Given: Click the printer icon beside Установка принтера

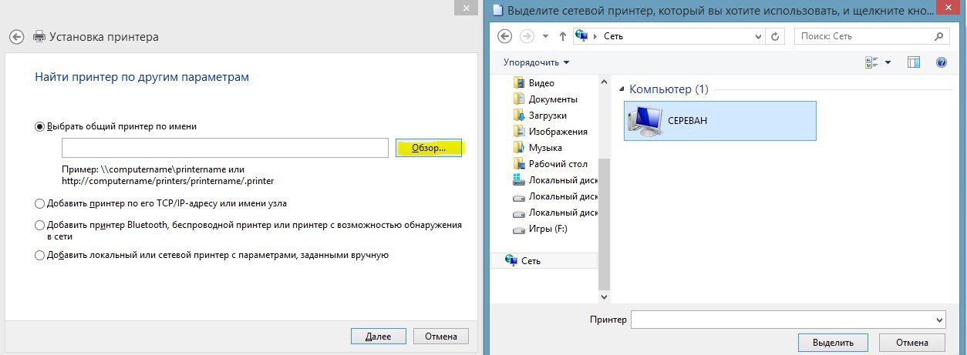Looking at the screenshot, I should point(39,36).
